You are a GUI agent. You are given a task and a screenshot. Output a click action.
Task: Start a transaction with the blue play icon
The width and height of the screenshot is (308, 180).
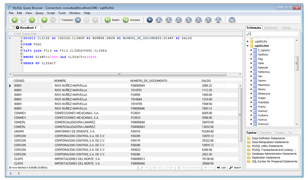pyautogui.click(x=78, y=20)
